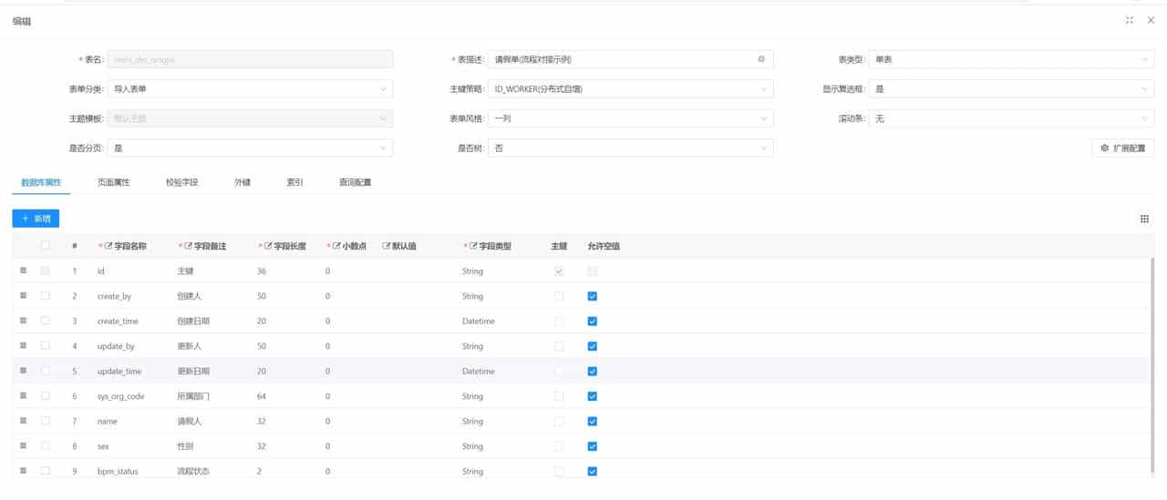The image size is (1167, 500).
Task: Open the 表单风格 dropdown
Action: point(631,118)
